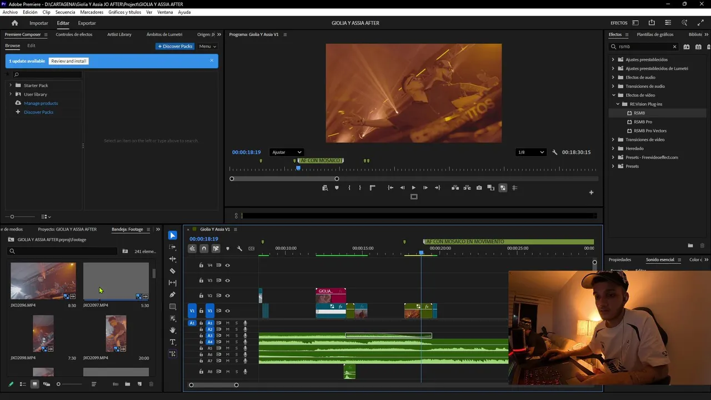Click the Export Frame camera icon
Image resolution: width=711 pixels, height=400 pixels.
[479, 188]
